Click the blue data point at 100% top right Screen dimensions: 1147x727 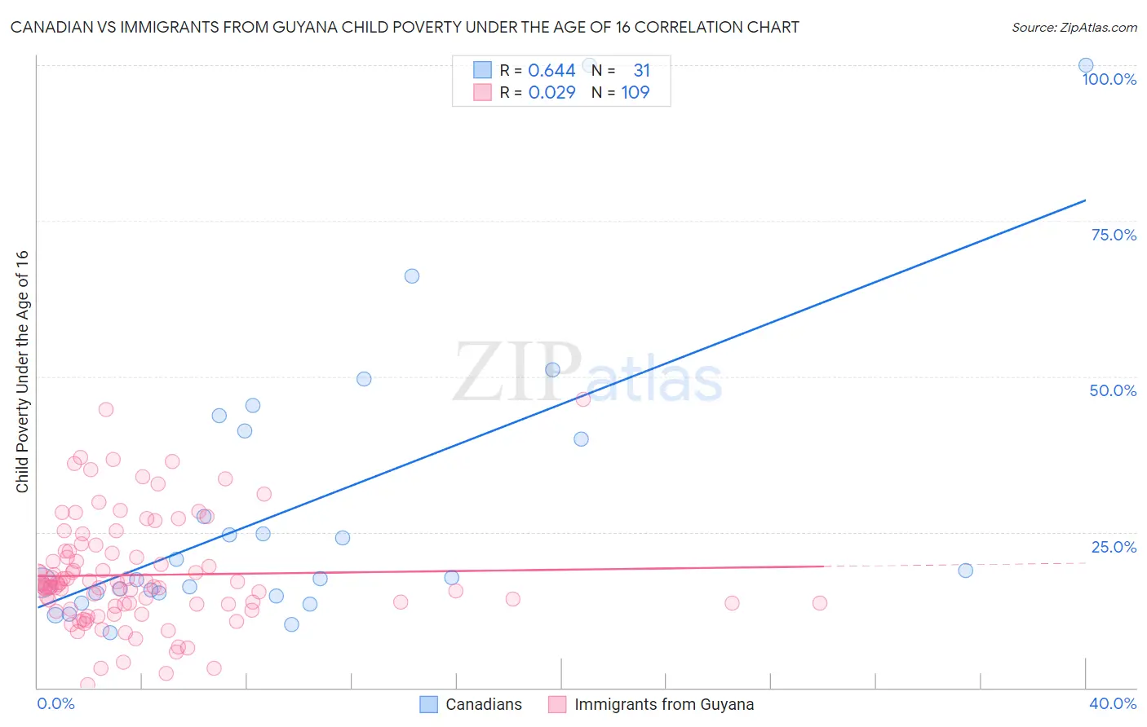tap(1086, 65)
